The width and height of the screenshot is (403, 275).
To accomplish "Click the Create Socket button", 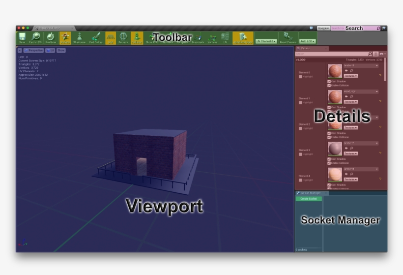I will click(309, 199).
